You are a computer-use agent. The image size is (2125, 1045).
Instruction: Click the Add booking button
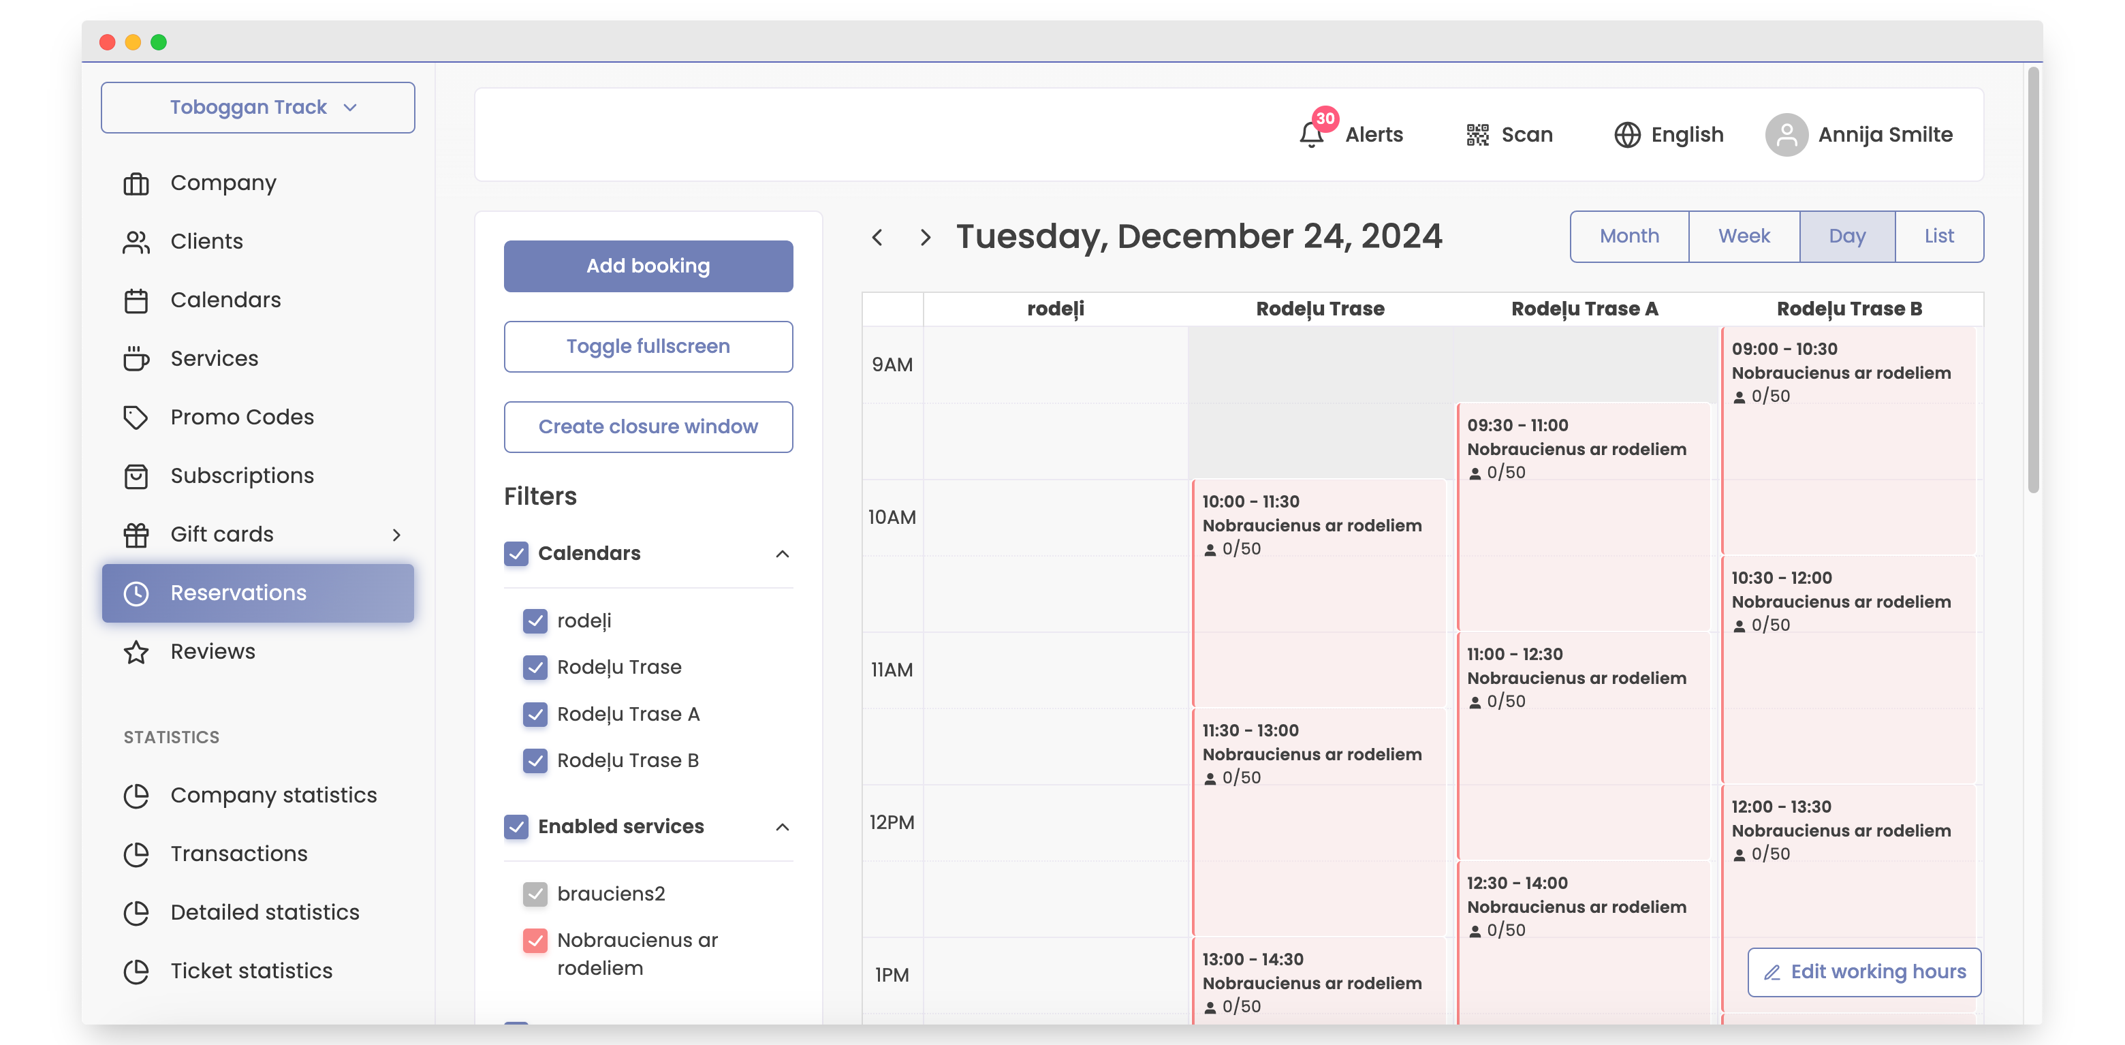click(x=648, y=266)
